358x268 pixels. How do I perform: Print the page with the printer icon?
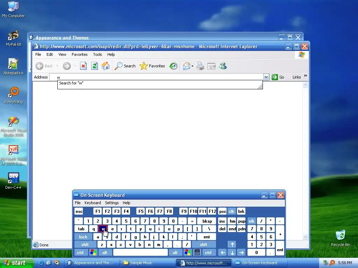[200, 66]
